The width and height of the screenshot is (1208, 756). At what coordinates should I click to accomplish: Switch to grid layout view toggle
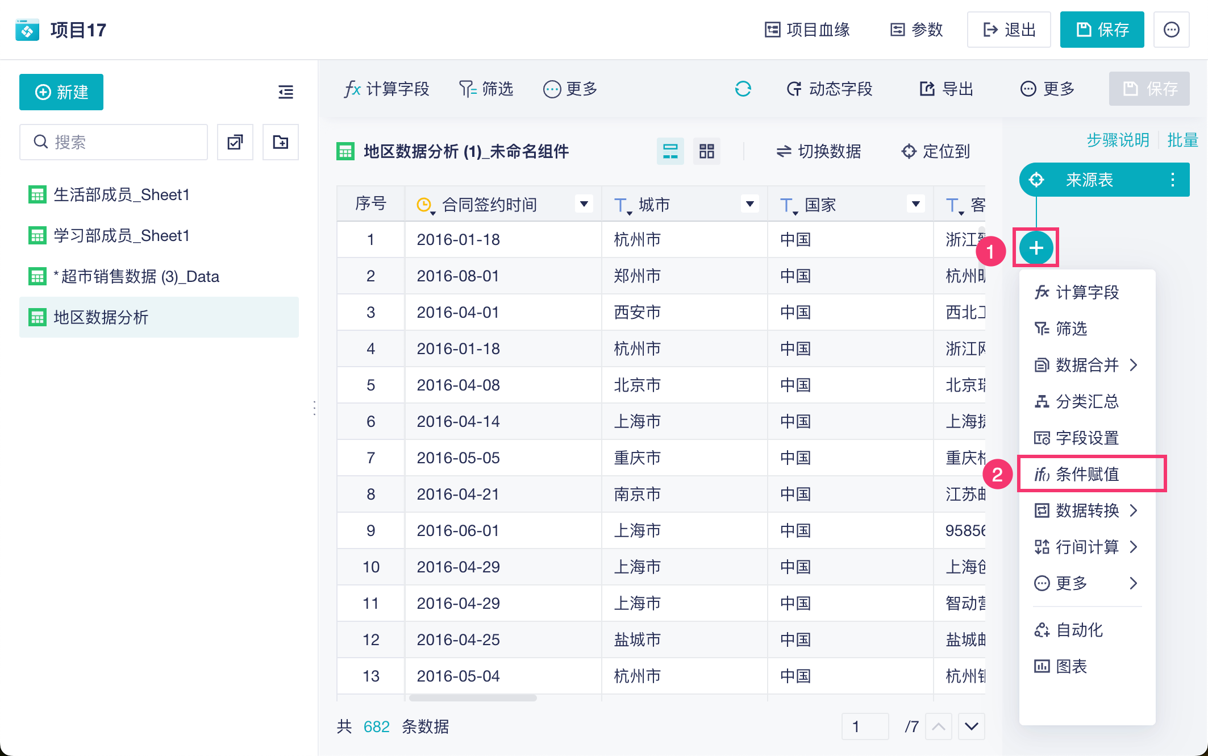[x=706, y=151]
